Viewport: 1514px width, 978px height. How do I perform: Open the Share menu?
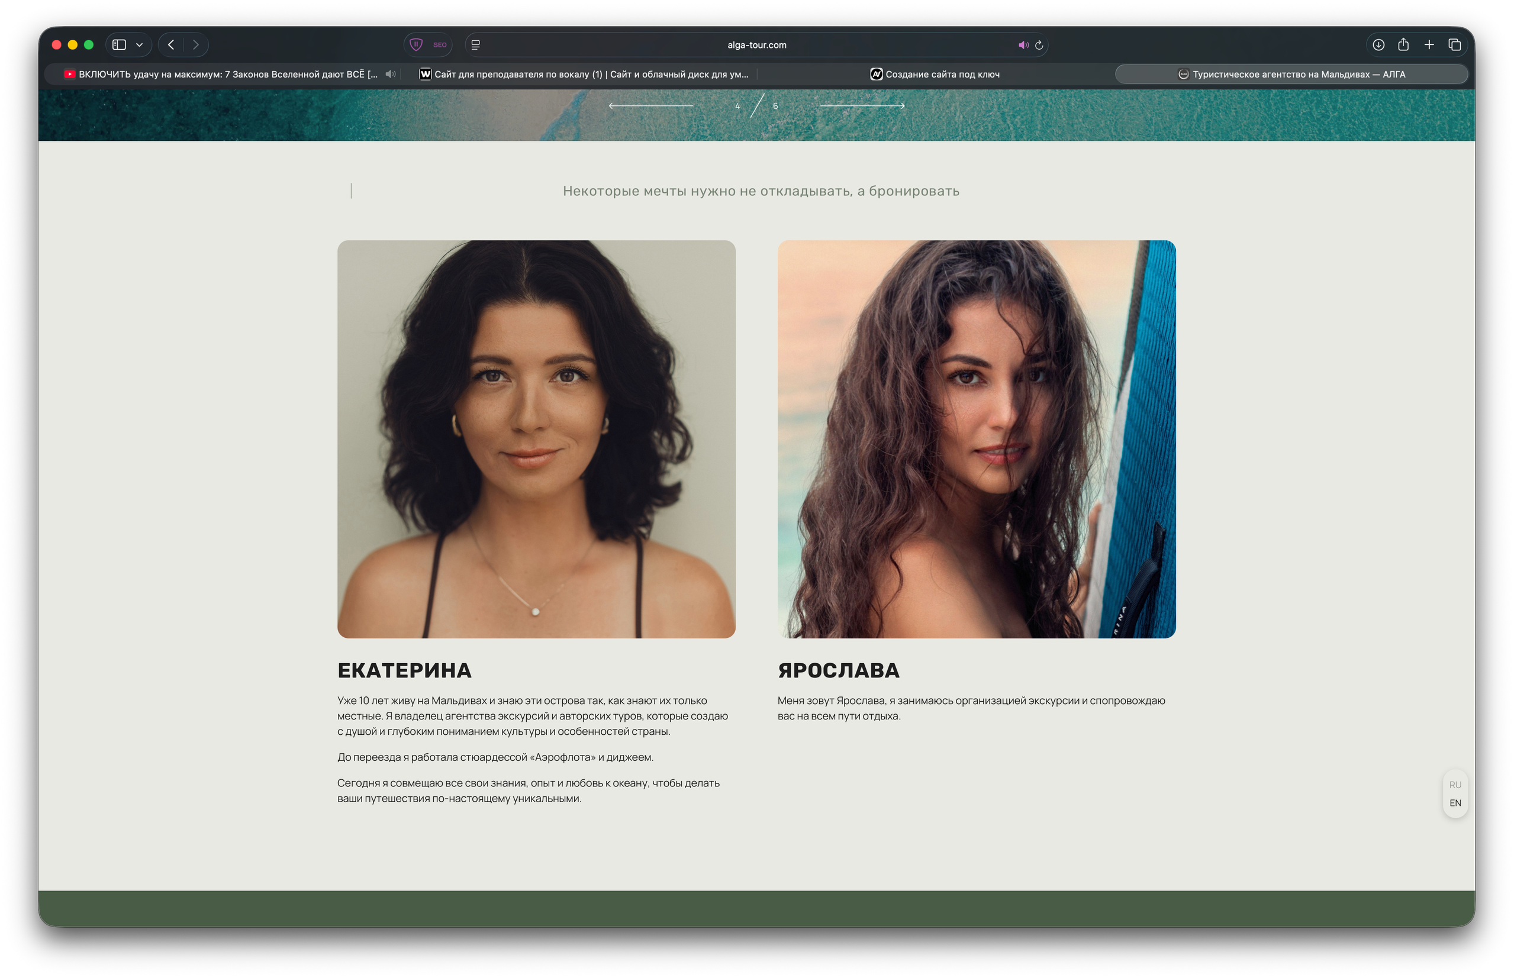coord(1403,44)
